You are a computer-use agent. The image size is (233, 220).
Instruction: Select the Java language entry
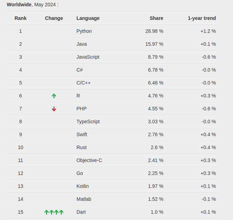tap(82, 44)
